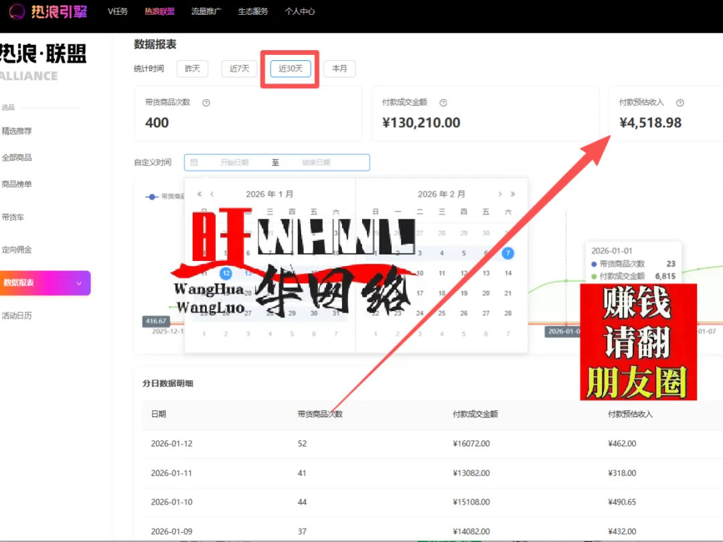Open the 流量推广 top navigation tab

coord(206,11)
